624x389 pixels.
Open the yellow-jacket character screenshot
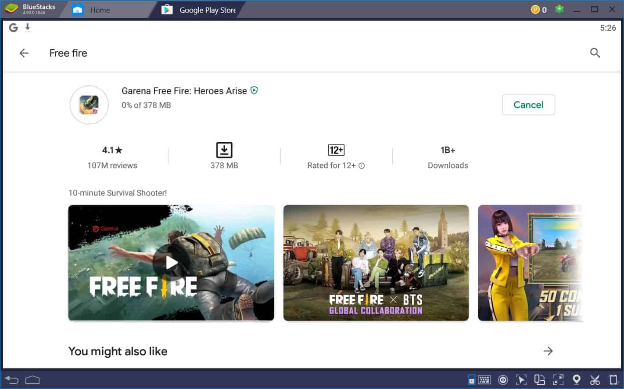click(530, 263)
